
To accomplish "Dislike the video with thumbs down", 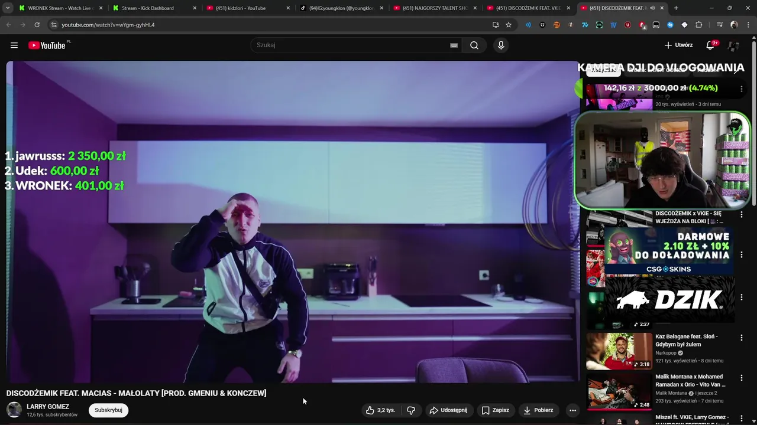I will coord(411,410).
